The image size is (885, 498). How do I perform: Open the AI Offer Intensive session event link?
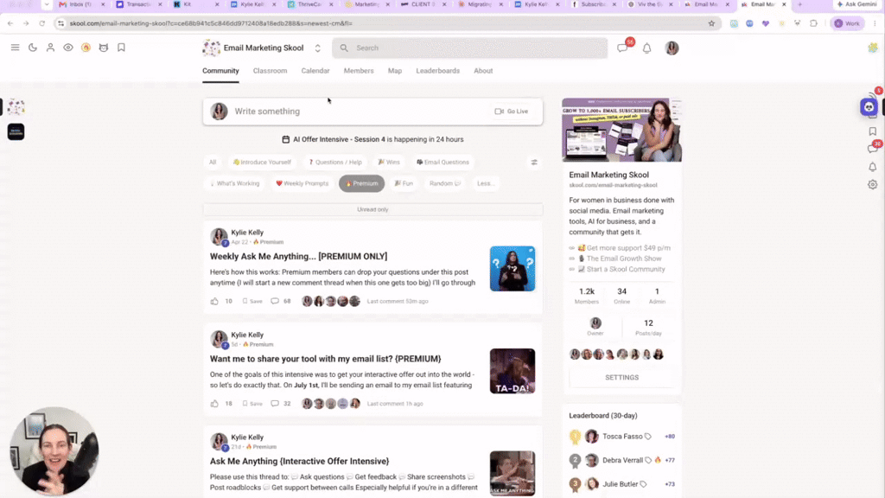372,139
